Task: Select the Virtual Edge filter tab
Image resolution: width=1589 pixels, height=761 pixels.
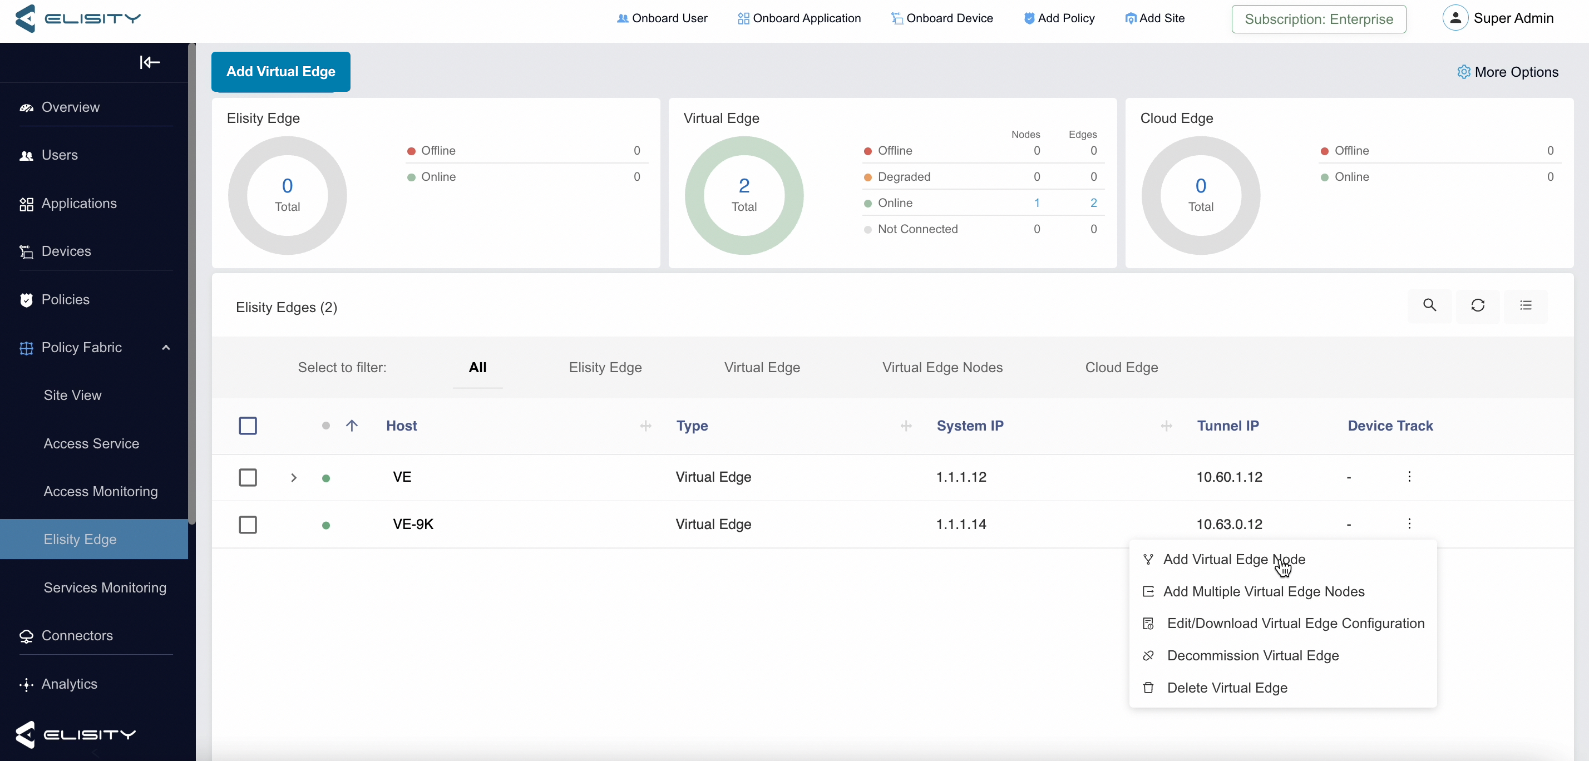Action: pos(762,368)
